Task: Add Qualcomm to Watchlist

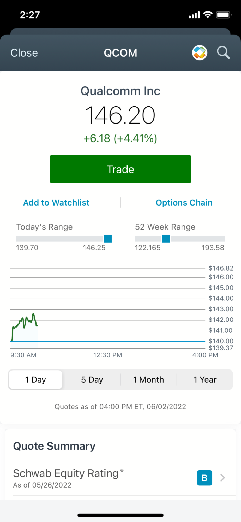Action: pyautogui.click(x=56, y=203)
